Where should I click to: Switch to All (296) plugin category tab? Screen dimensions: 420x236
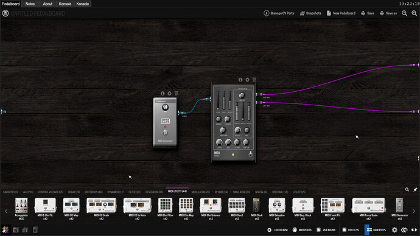tap(28, 192)
